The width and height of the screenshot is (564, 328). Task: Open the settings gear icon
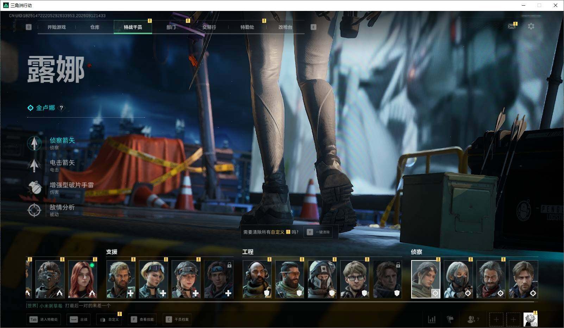coord(531,26)
